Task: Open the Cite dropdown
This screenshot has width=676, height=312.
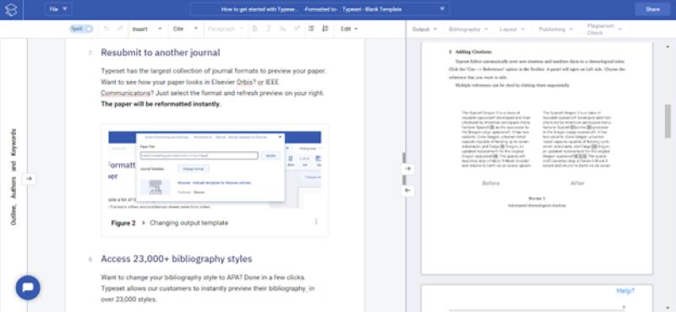Action: (x=185, y=29)
